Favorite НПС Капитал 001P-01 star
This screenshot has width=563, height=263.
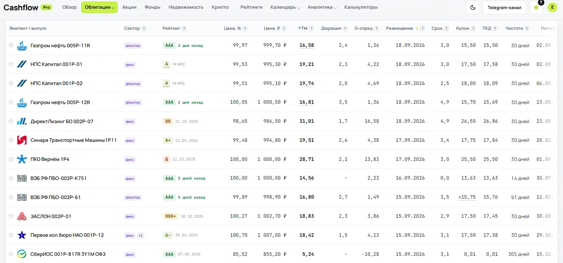click(x=11, y=64)
